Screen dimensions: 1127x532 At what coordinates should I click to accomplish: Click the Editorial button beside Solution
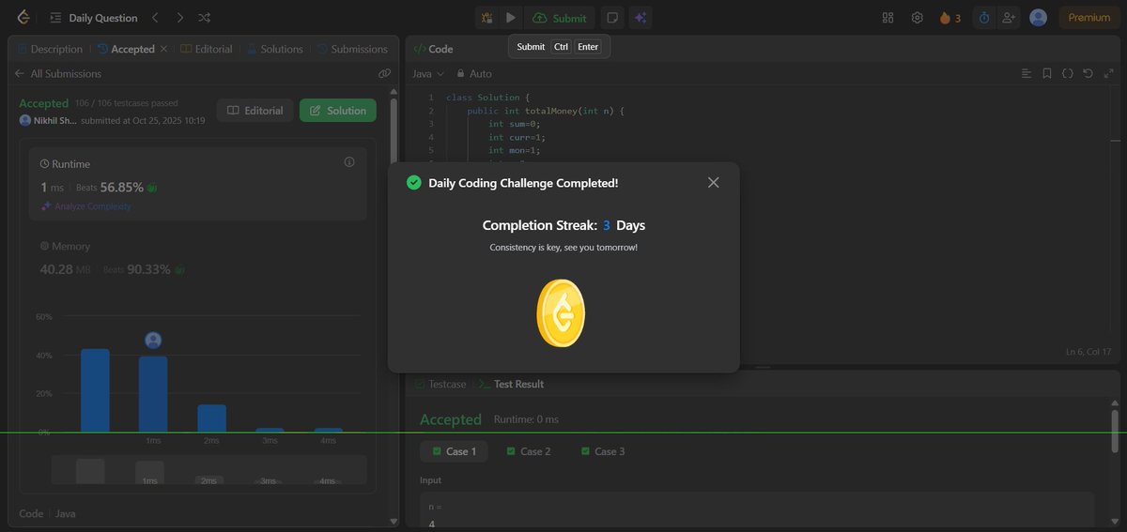pos(255,111)
